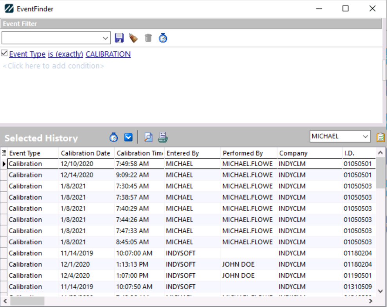Click the Event Type condition link
387x307 pixels.
pos(27,54)
